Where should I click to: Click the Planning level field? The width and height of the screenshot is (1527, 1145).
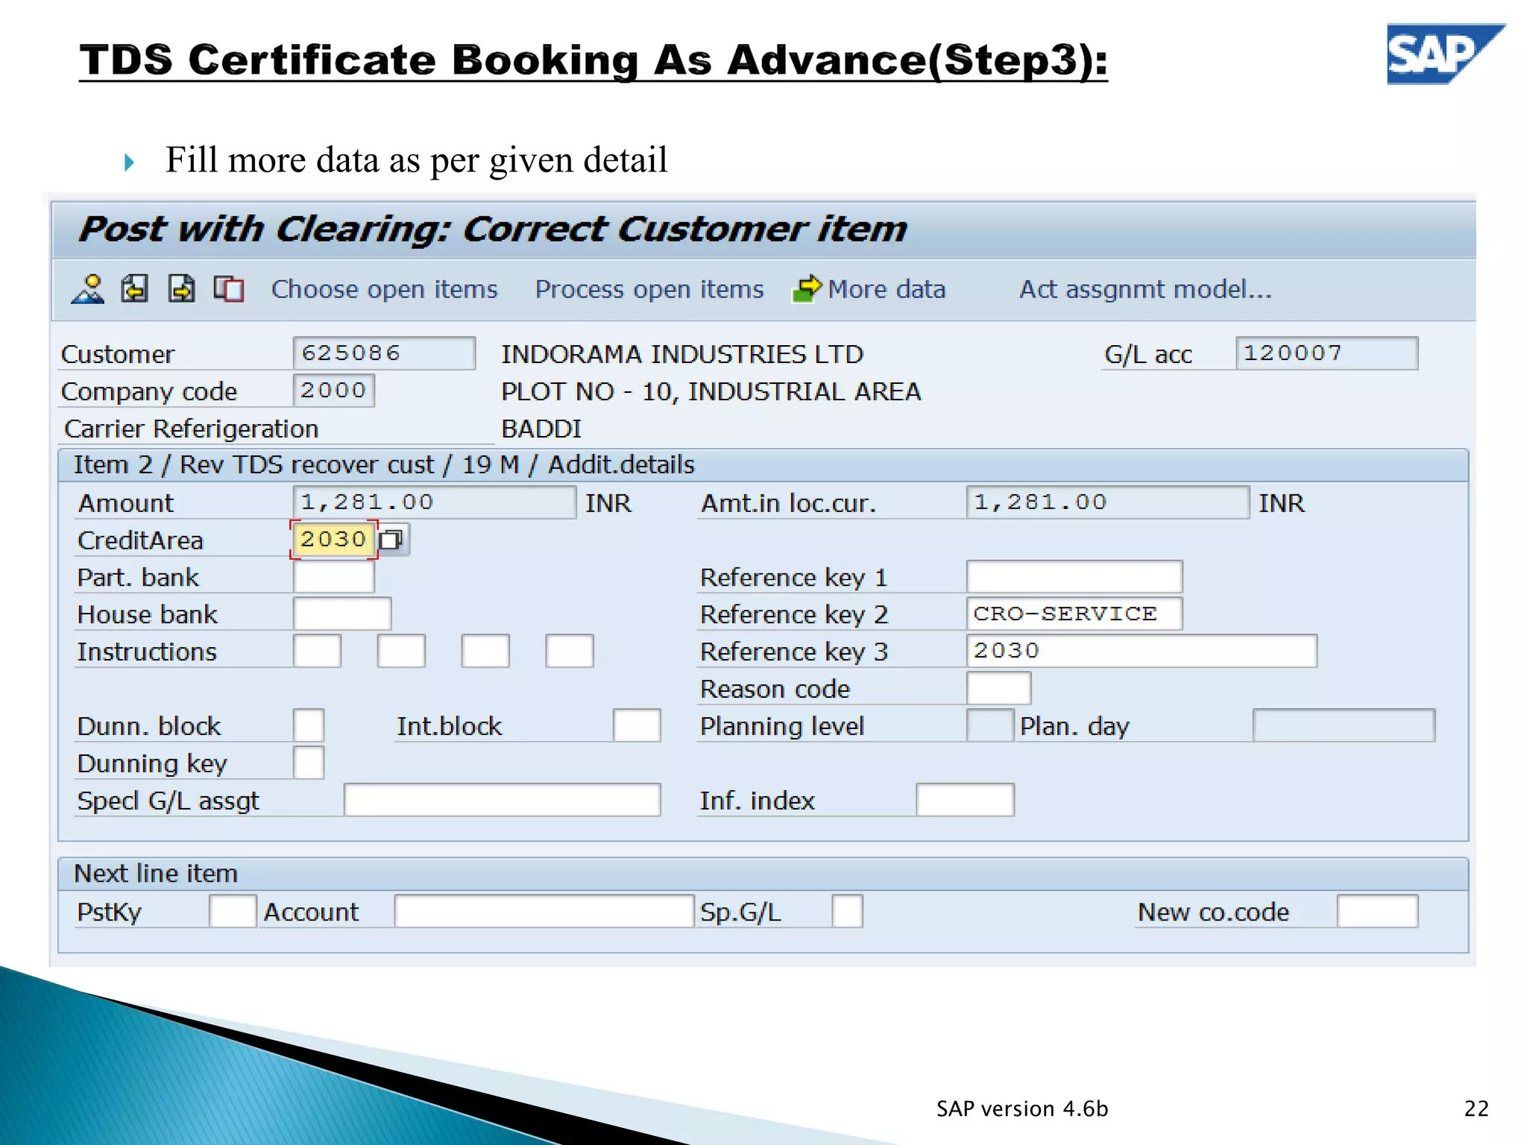(990, 725)
